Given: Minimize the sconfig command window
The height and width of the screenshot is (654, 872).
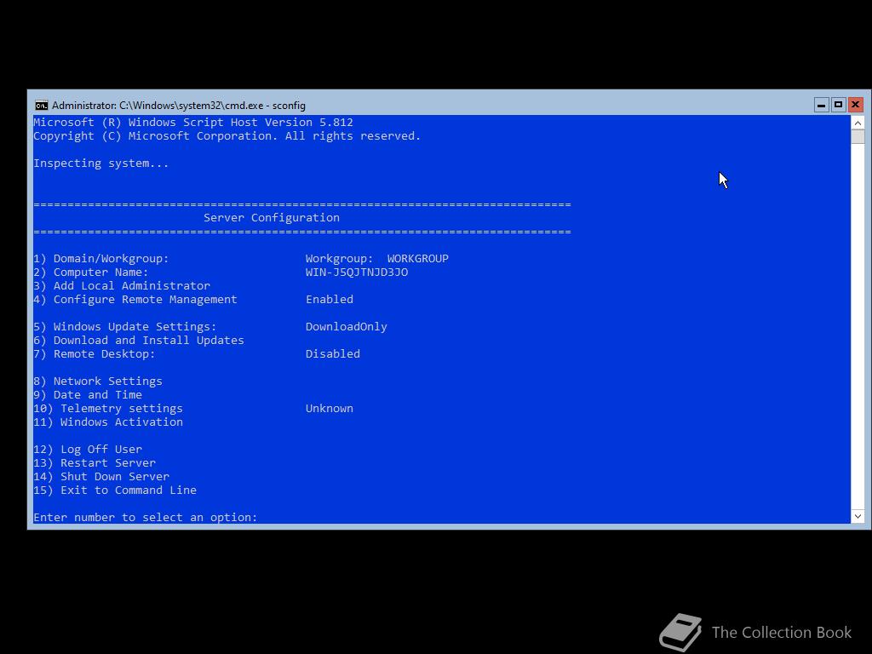Looking at the screenshot, I should click(822, 105).
